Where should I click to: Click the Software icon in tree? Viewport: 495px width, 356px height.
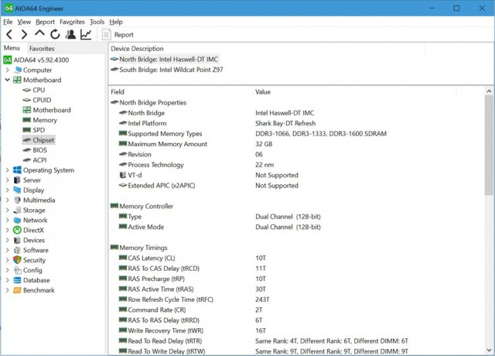click(x=17, y=250)
